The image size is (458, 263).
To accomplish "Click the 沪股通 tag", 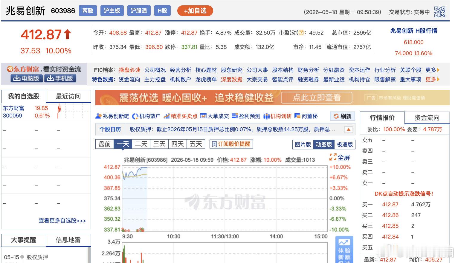I will (x=139, y=11).
